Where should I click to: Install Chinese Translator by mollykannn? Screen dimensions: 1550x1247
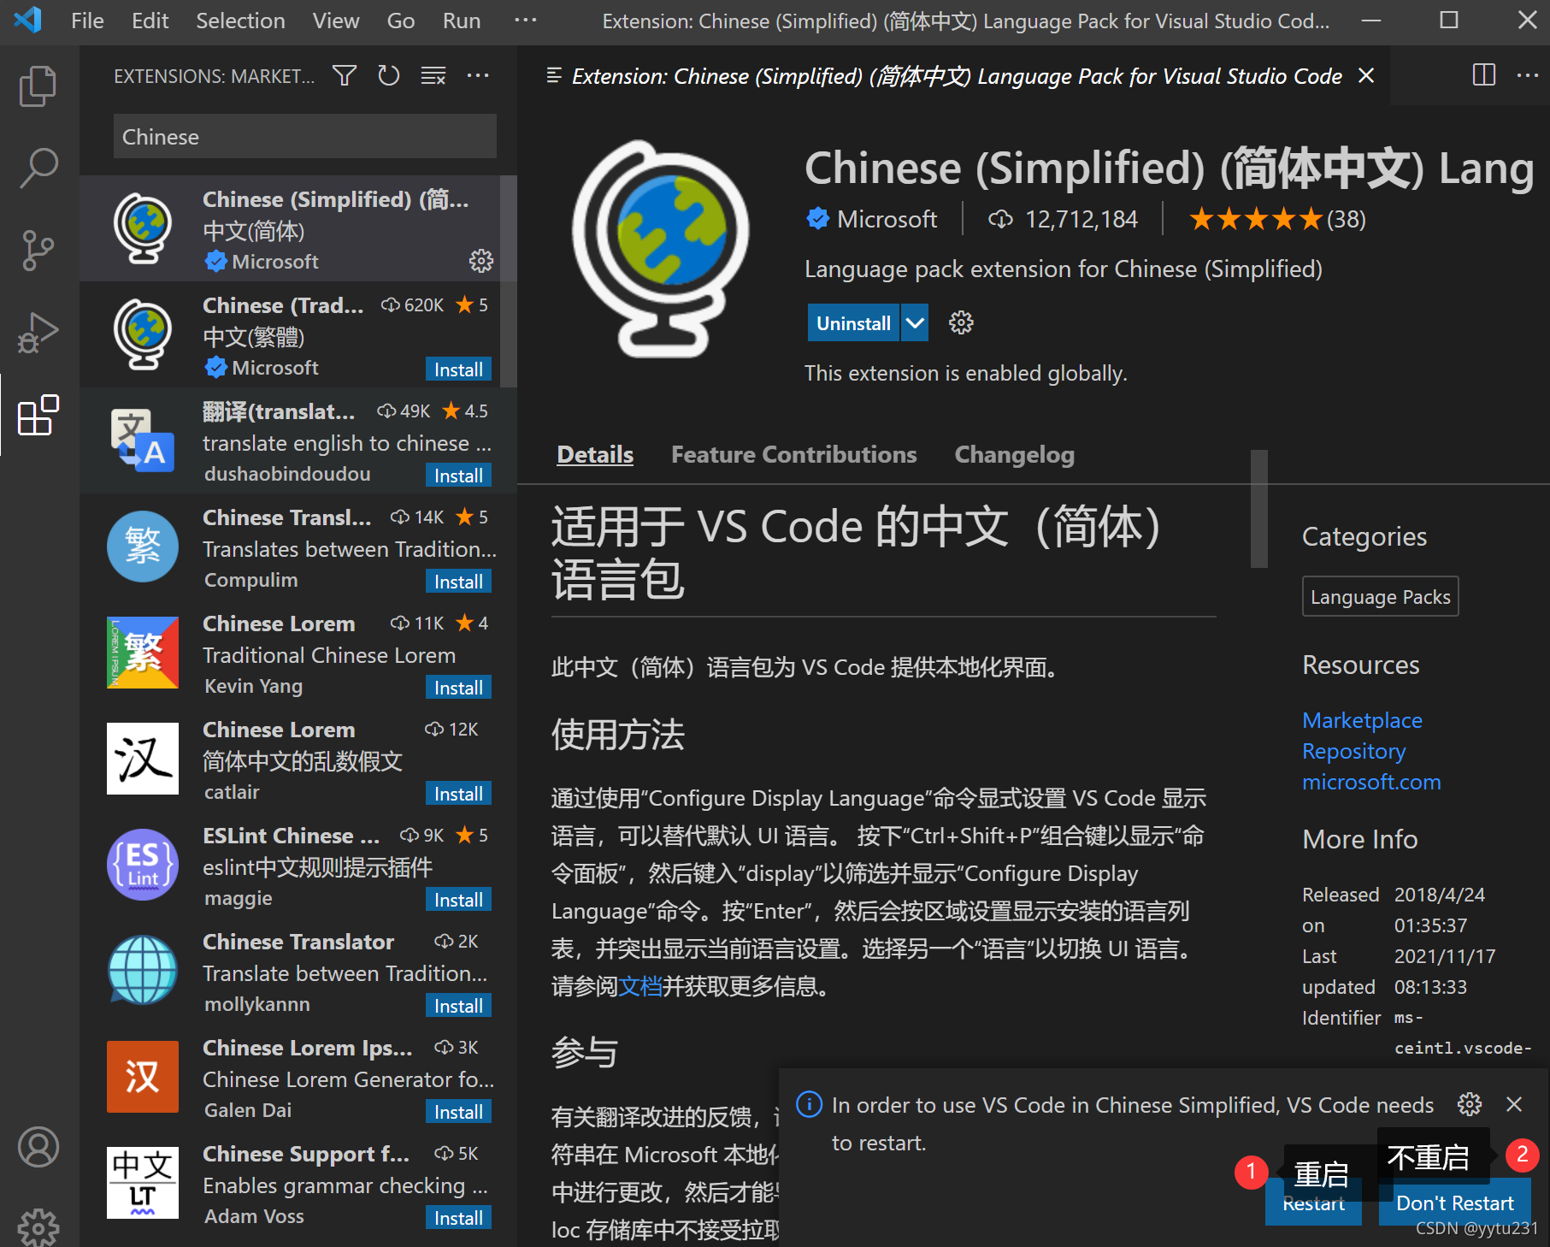click(x=458, y=1005)
